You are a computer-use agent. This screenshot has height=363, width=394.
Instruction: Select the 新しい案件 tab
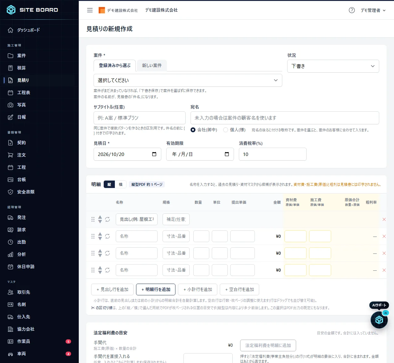pyautogui.click(x=152, y=66)
